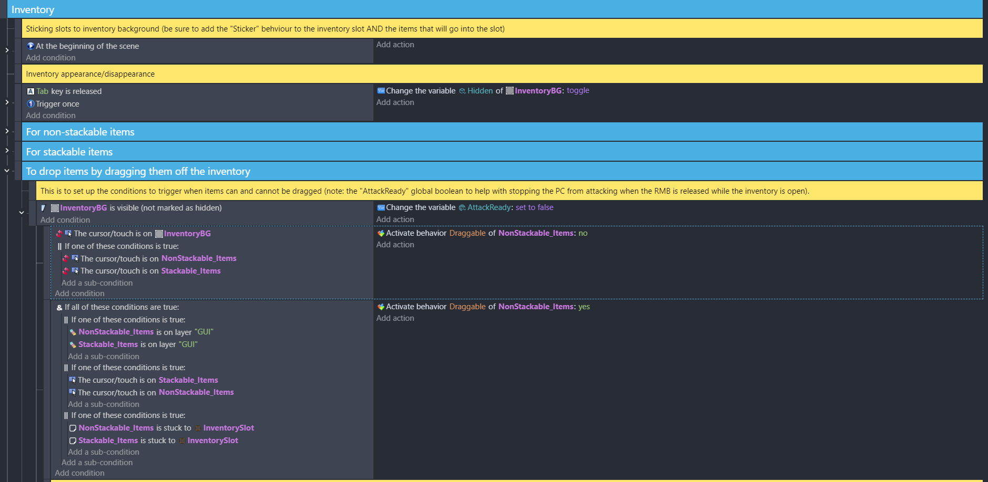Select the AttackReady global boolean comment
This screenshot has width=988, height=482.
(x=510, y=191)
